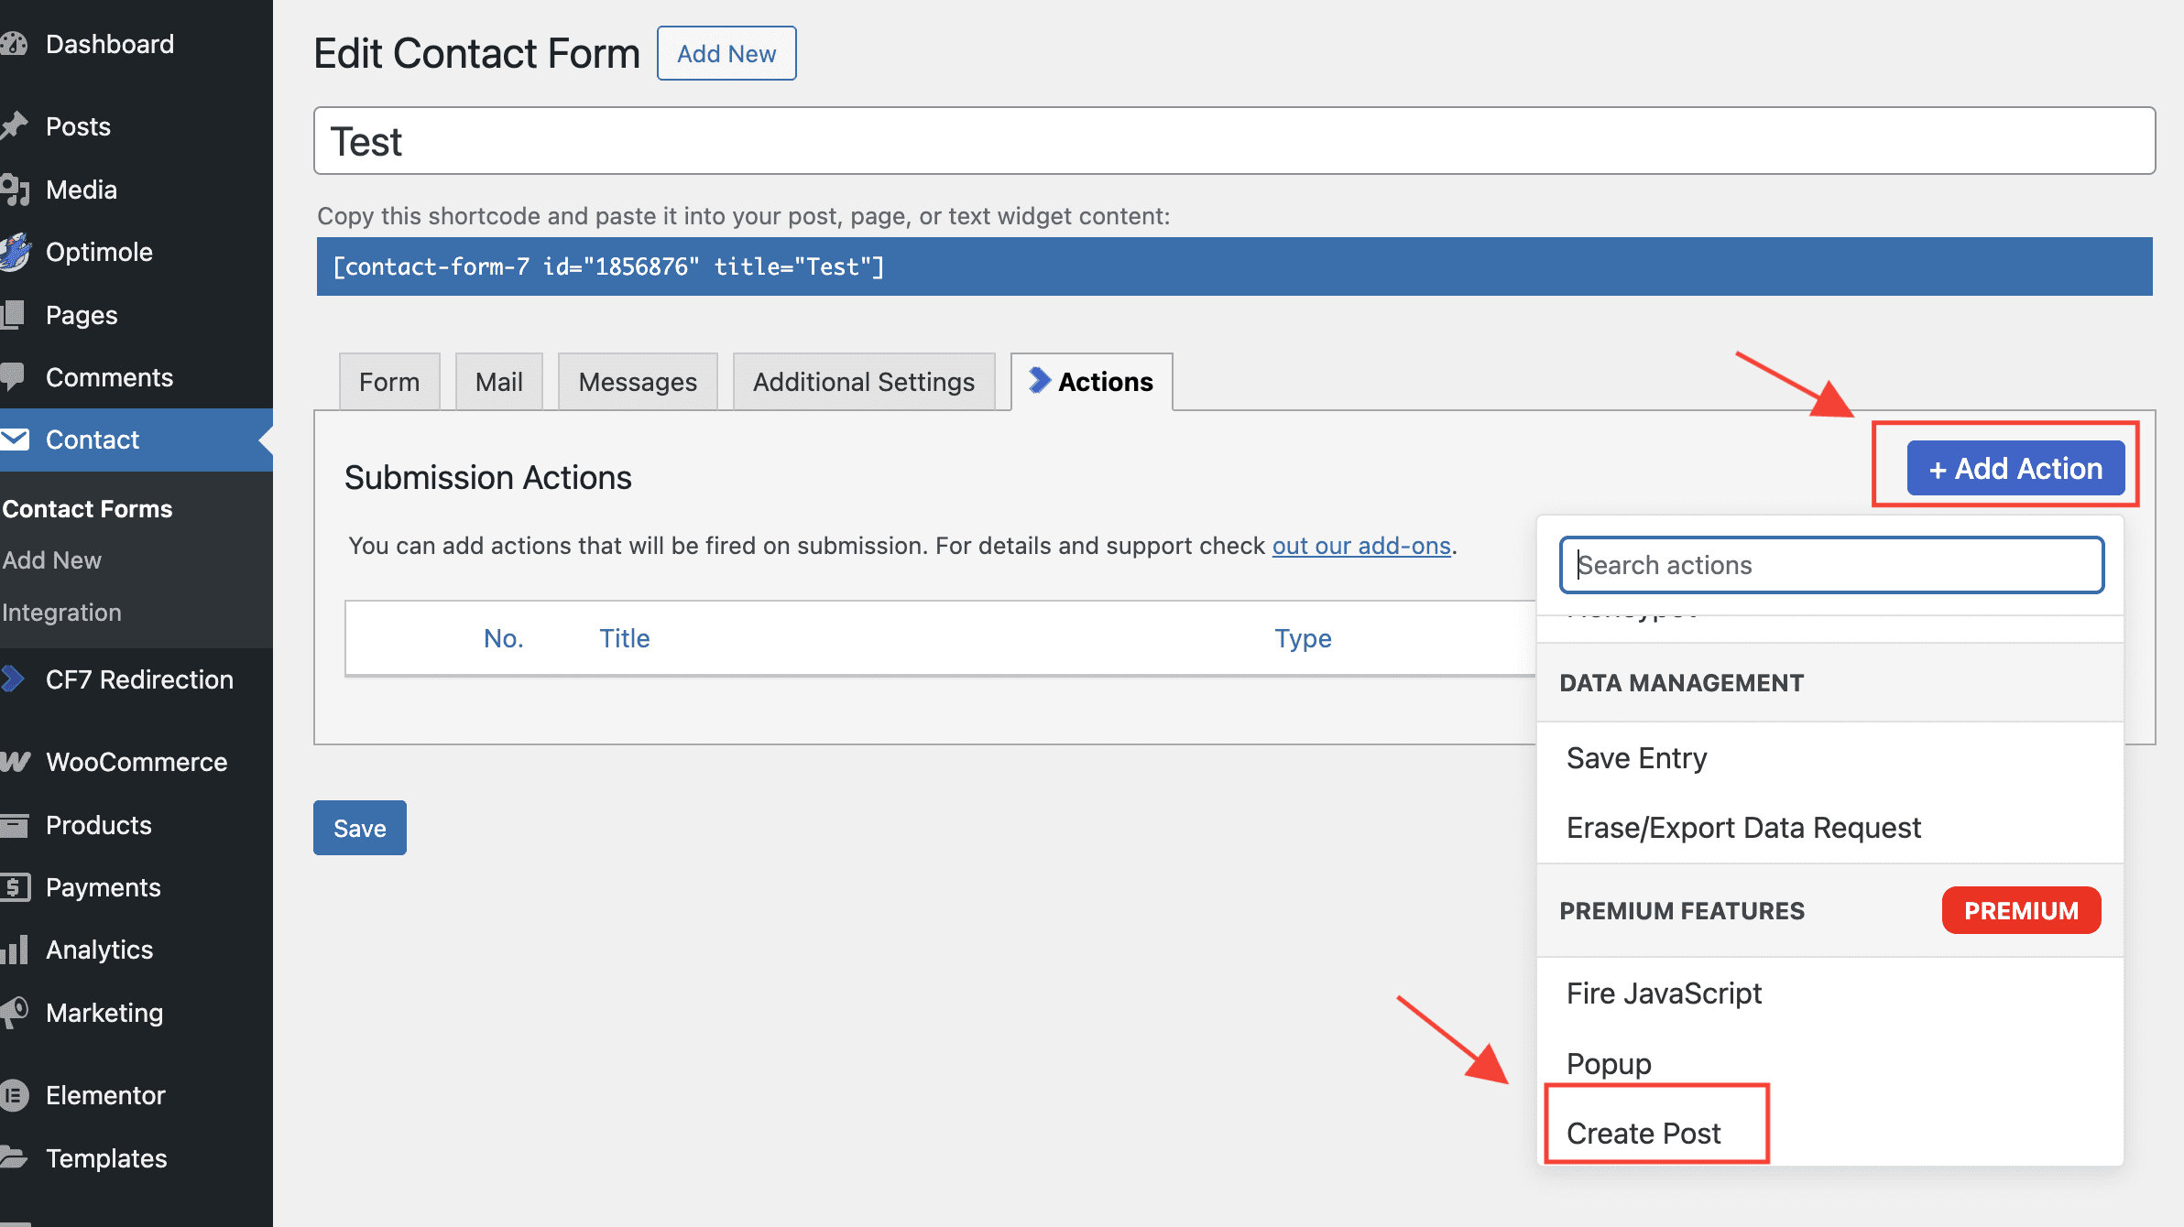Click the Comments speech bubble icon

(14, 376)
